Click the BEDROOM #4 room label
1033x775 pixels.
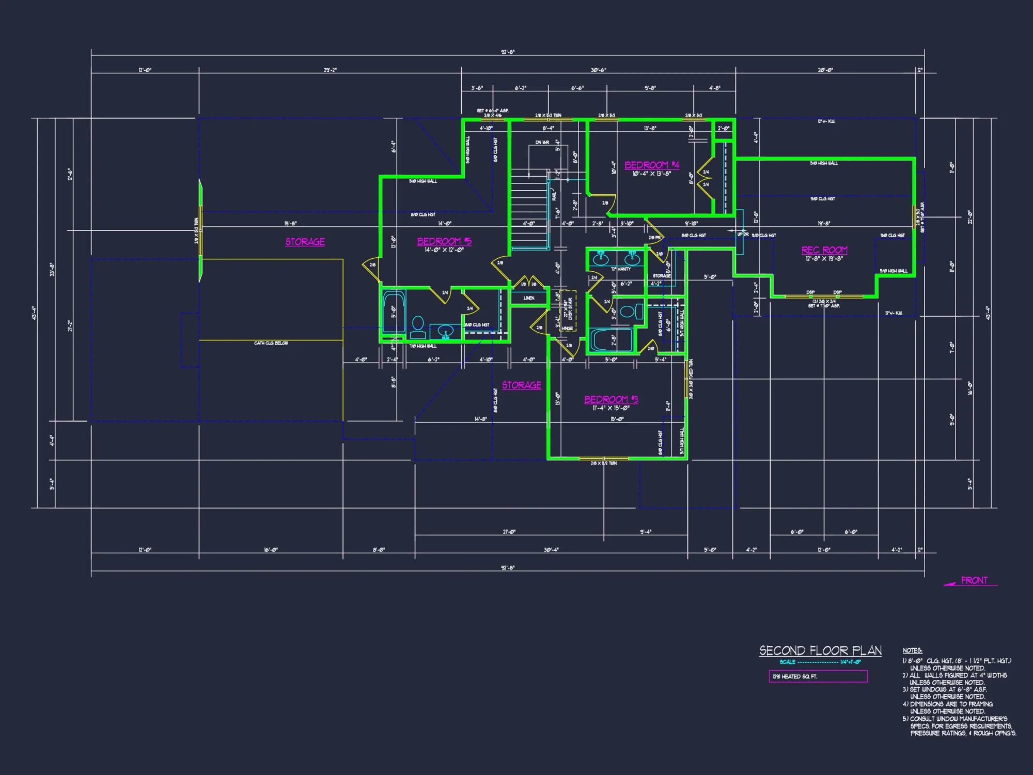(x=653, y=166)
